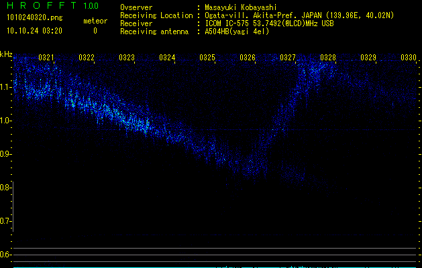Click the meteor count value 0
The width and height of the screenshot is (422, 268).
[95, 31]
